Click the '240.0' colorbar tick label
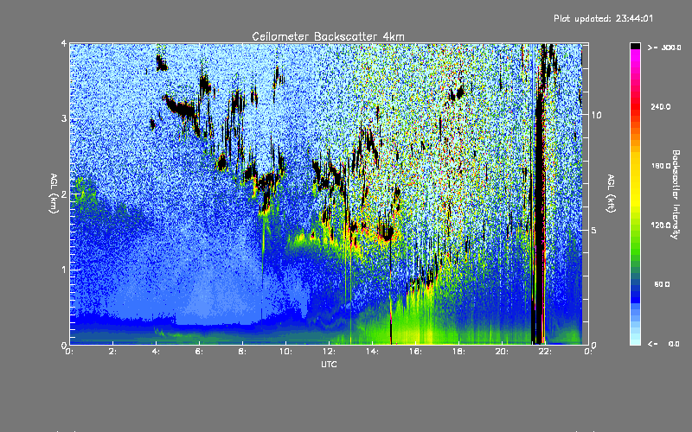Screen dimensions: 692x432 pyautogui.click(x=661, y=106)
